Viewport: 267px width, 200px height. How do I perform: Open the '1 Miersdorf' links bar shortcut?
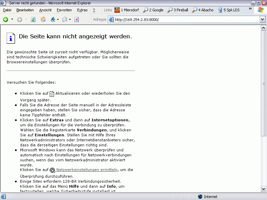coord(127,10)
